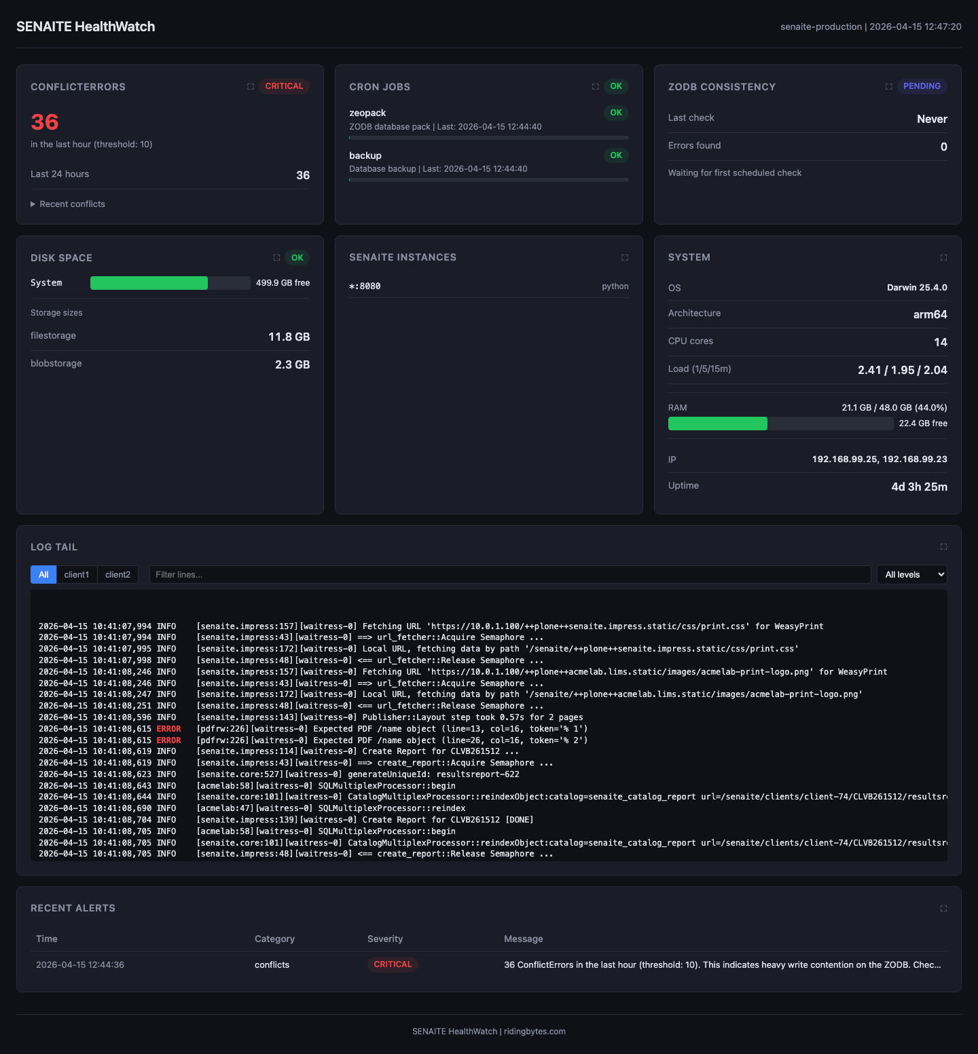Open the ZODB Consistency card fullscreen view
Viewport: 978px width, 1054px height.
pos(888,86)
